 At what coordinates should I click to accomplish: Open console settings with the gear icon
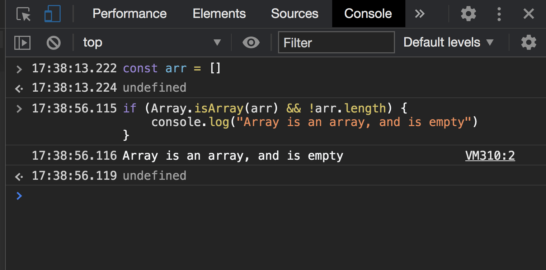528,42
